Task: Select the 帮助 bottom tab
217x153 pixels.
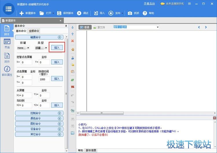Action: tap(80, 150)
